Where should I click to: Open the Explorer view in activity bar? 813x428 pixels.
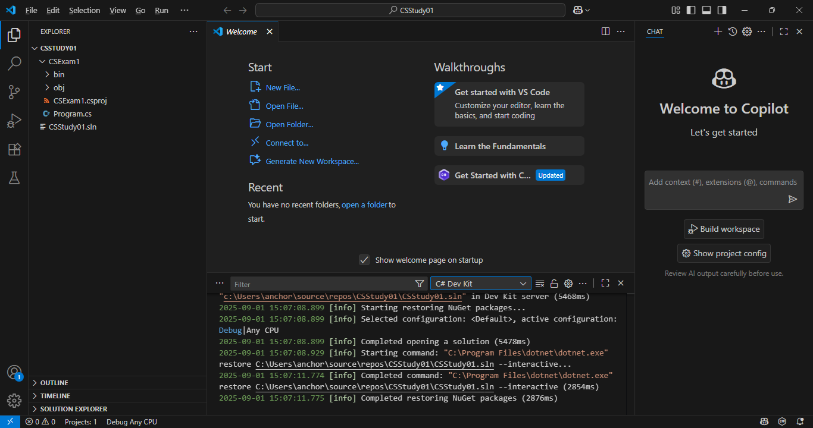coord(14,34)
